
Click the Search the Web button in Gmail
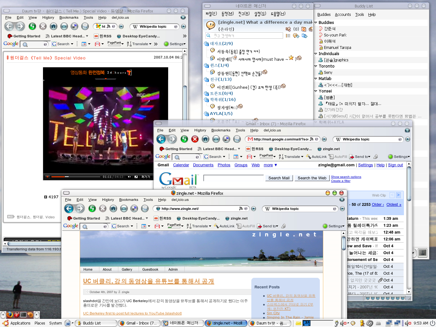[x=312, y=178]
